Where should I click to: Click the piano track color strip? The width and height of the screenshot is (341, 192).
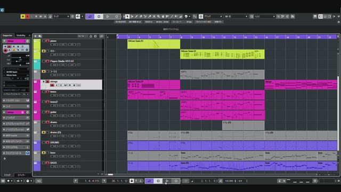pos(37,44)
